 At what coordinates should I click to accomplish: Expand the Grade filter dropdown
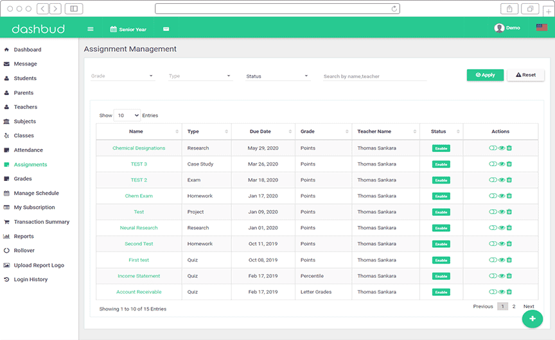pyautogui.click(x=123, y=76)
